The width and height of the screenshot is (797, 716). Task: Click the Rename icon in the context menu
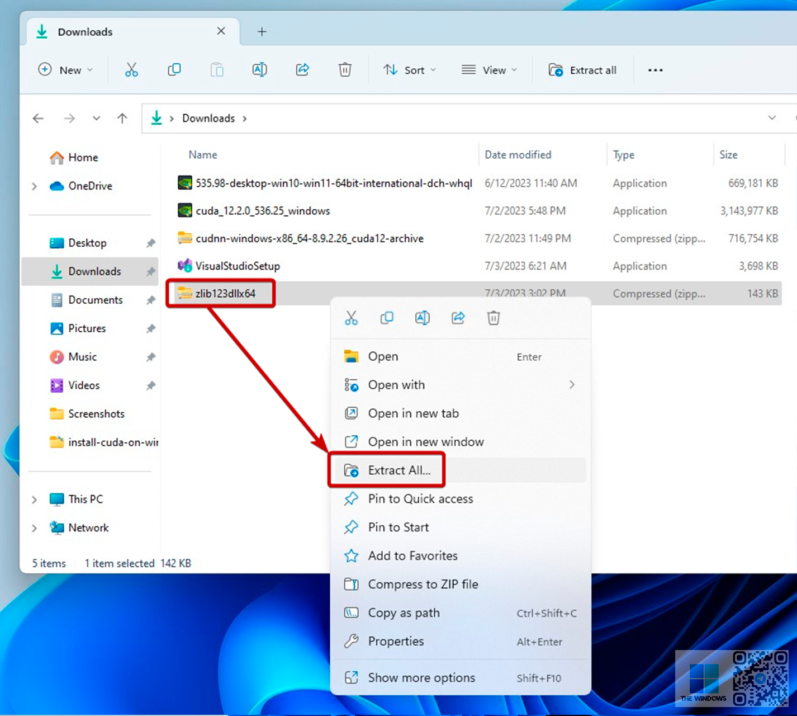point(423,318)
